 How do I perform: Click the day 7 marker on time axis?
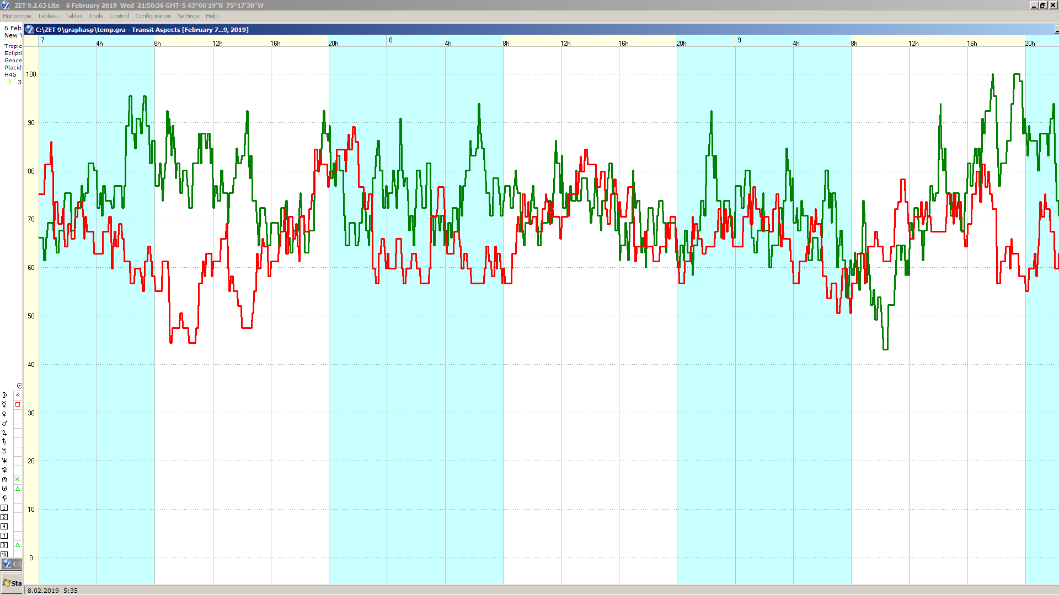pyautogui.click(x=42, y=40)
